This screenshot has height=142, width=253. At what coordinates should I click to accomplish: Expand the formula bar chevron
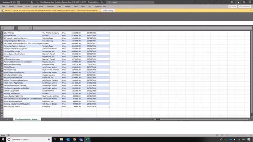[251, 28]
